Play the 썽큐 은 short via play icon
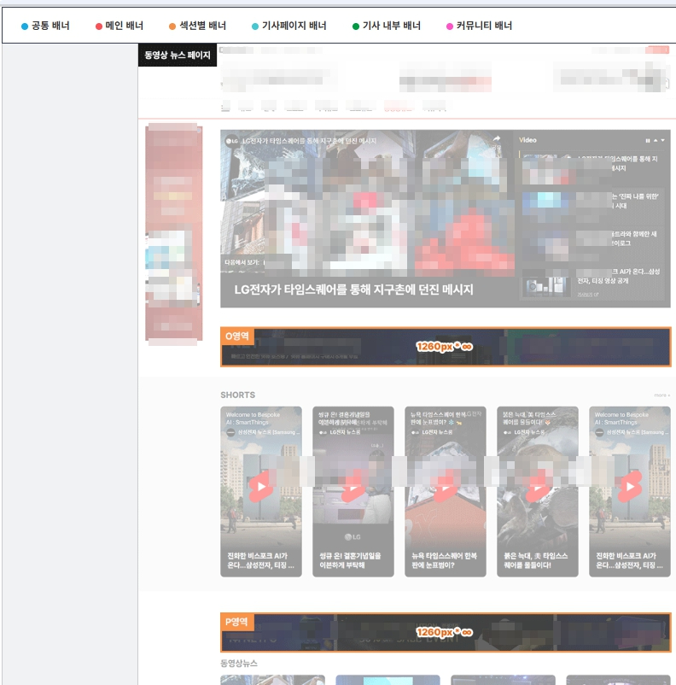The width and height of the screenshot is (676, 685). pos(353,486)
